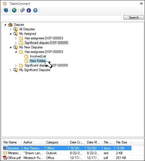Click the double chevron at top right
Viewport: 145px width, 161px height.
click(x=141, y=4)
